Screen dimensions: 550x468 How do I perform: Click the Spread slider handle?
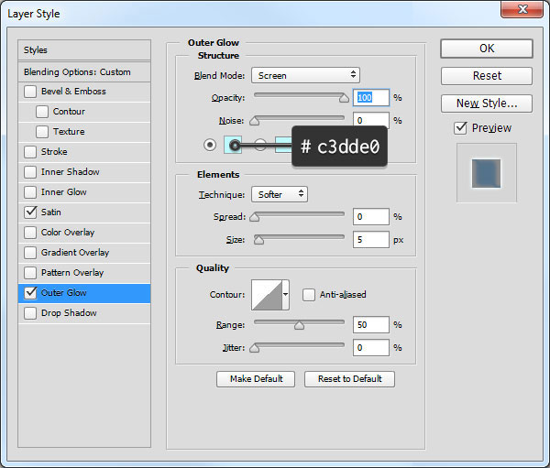(x=254, y=218)
